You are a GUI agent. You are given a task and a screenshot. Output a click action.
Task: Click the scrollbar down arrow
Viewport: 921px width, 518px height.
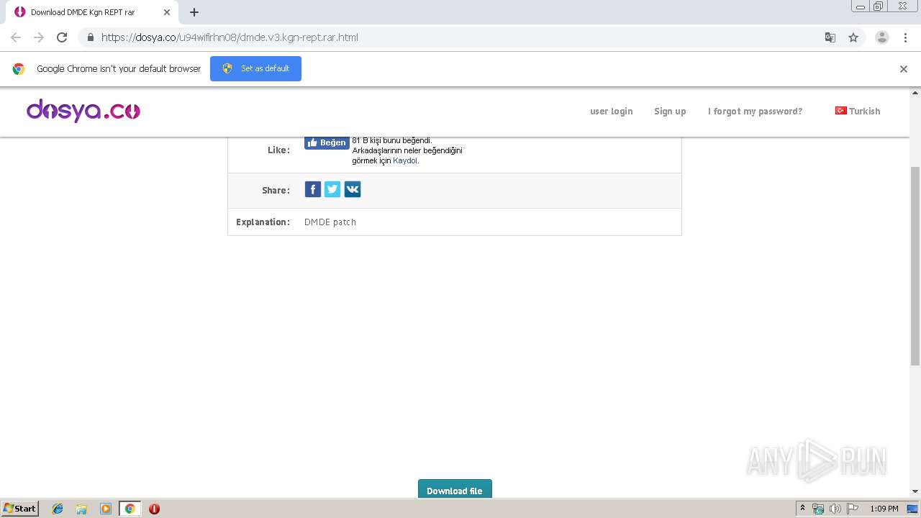[915, 491]
